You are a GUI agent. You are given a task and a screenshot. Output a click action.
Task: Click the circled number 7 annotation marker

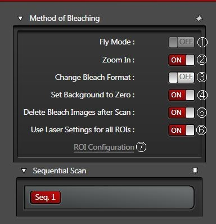(x=141, y=147)
